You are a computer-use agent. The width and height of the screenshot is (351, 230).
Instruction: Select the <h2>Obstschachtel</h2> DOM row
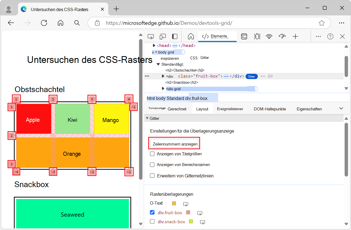[185, 70]
